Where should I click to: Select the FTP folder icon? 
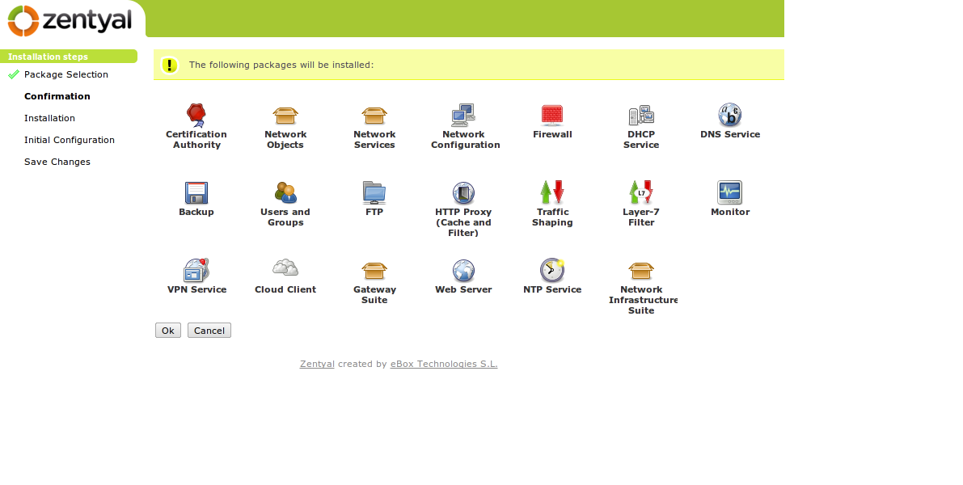(374, 192)
